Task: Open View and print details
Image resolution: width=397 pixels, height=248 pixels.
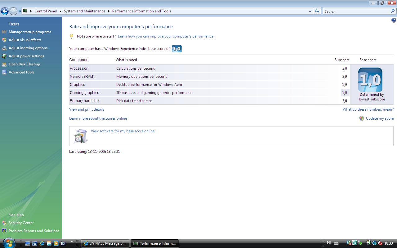Action: pos(87,109)
